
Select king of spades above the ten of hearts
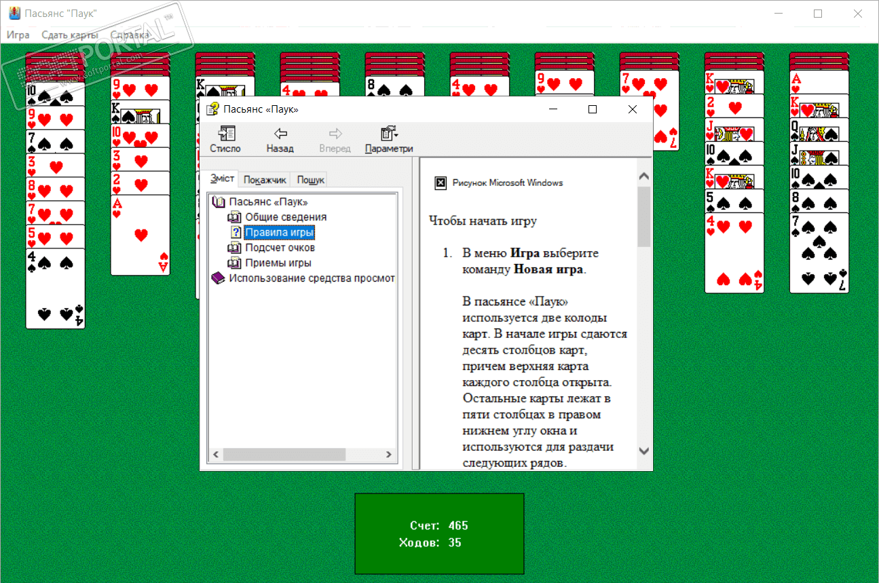coord(141,112)
